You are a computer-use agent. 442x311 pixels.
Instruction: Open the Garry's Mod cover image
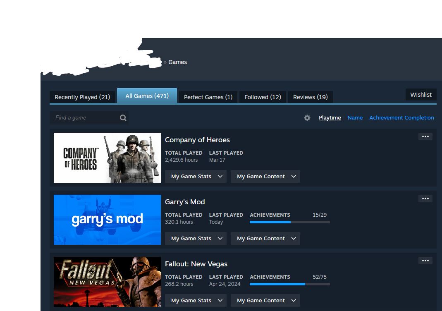[x=107, y=220]
